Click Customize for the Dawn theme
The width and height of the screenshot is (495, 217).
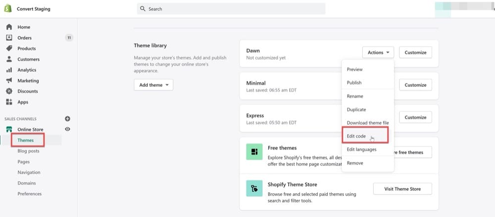point(415,52)
